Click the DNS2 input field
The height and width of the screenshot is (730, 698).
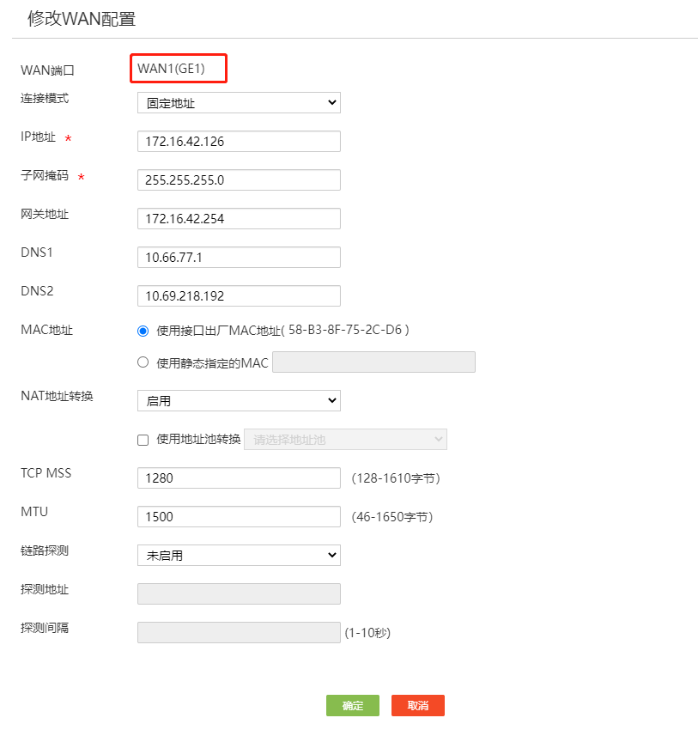click(x=239, y=295)
